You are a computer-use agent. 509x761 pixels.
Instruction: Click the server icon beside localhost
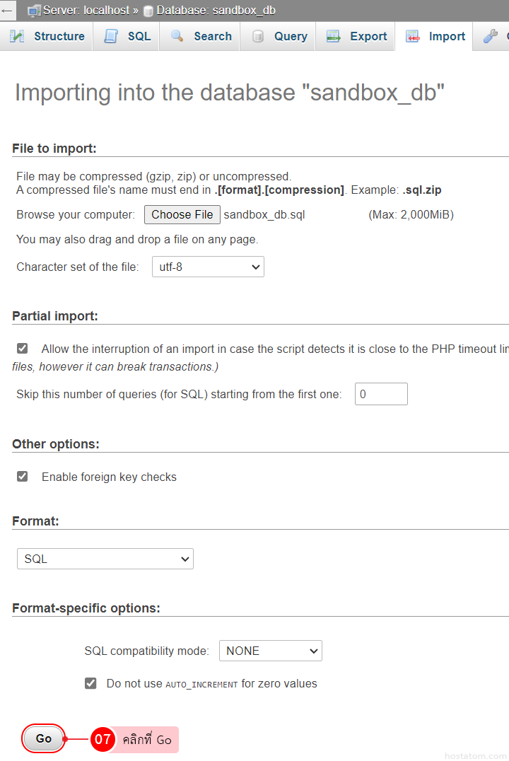click(x=34, y=11)
